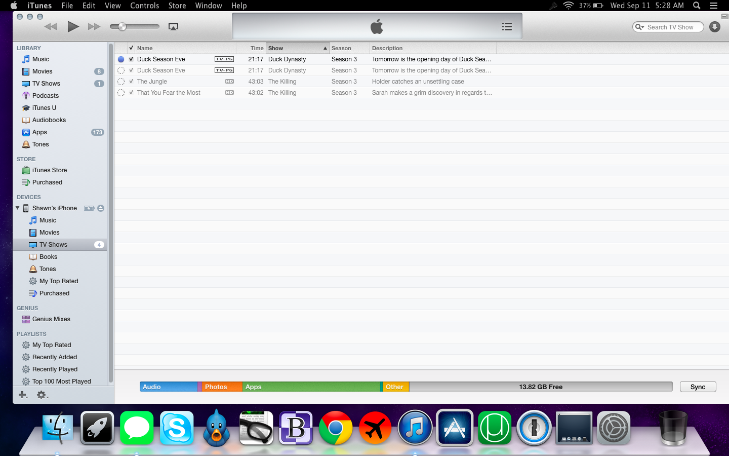Open the Window menu

[209, 6]
